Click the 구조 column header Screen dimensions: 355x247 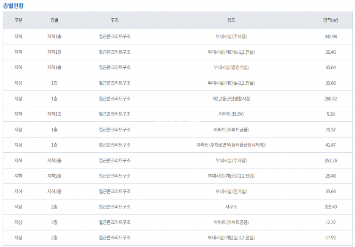(x=115, y=20)
